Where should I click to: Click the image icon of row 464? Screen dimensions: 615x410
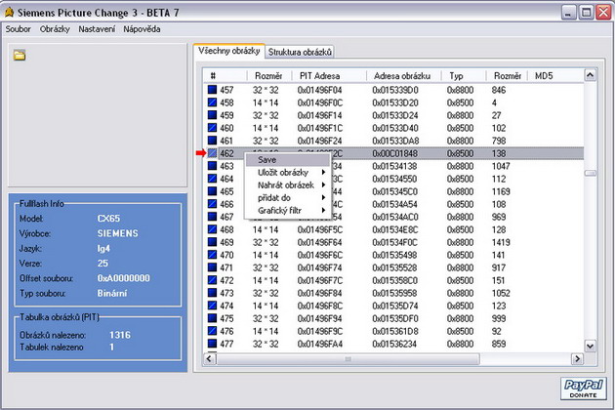click(x=212, y=179)
